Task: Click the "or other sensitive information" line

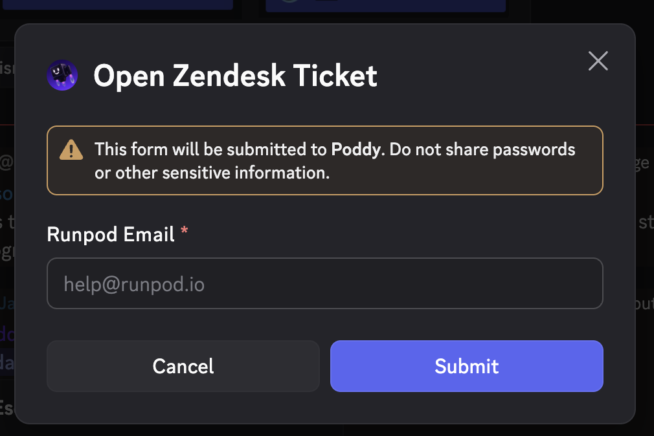Action: (x=212, y=173)
